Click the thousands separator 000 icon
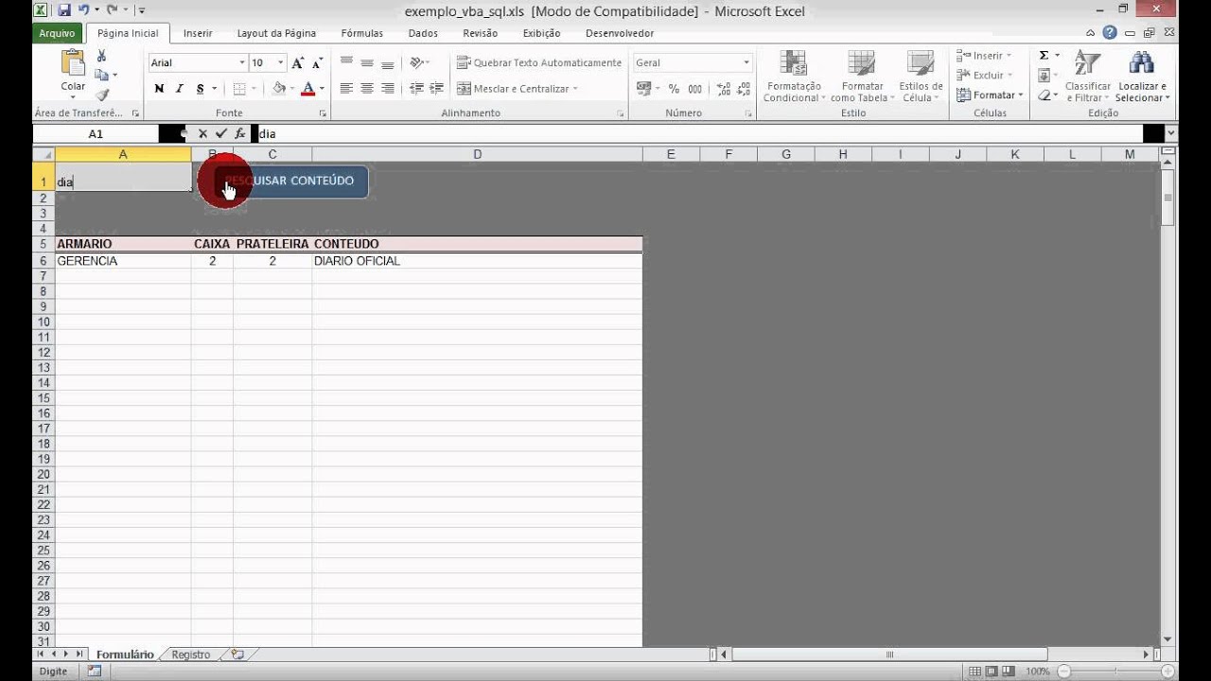This screenshot has width=1211, height=681. (x=695, y=89)
